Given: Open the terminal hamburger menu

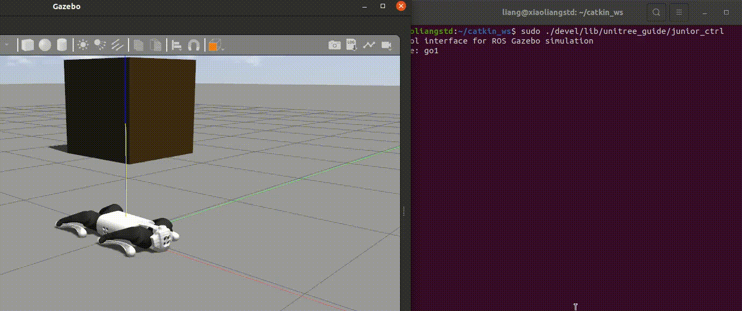Looking at the screenshot, I should (x=679, y=12).
